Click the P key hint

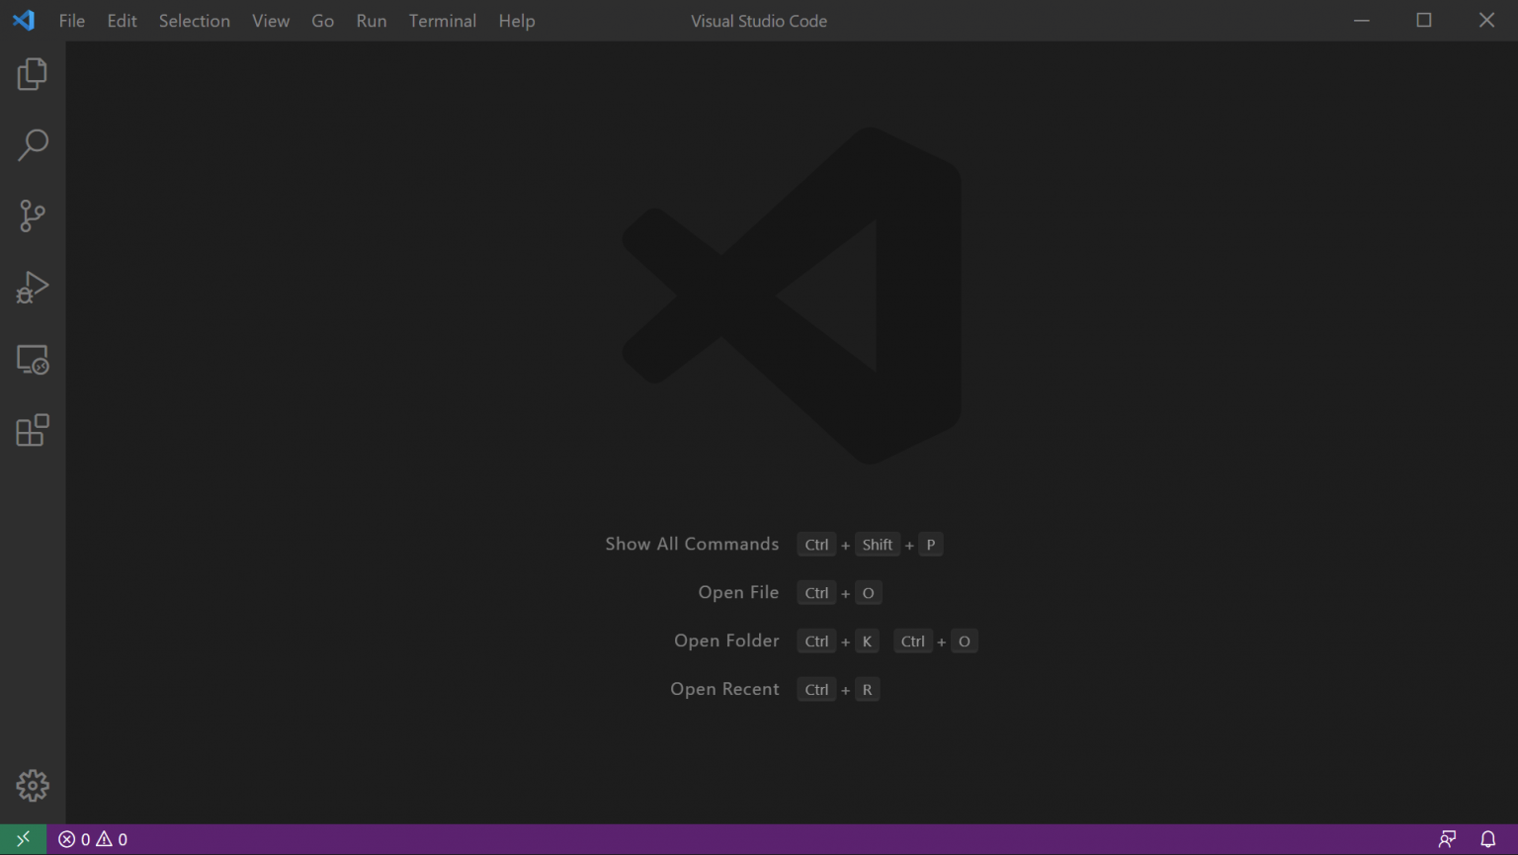(x=931, y=545)
